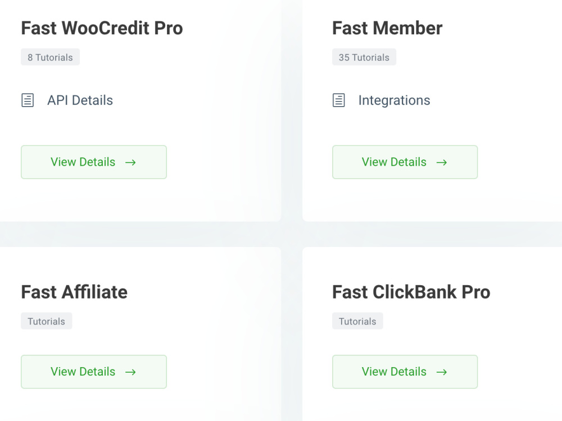The height and width of the screenshot is (421, 562).
Task: Click the Fast Affiliate heading
Action: 74,292
